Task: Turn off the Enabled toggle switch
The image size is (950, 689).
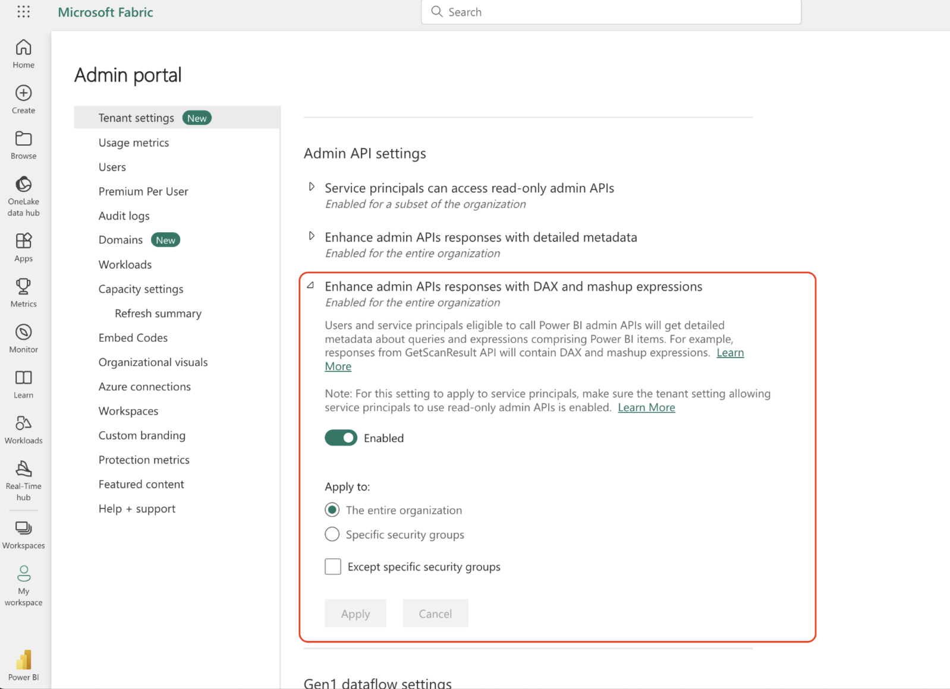Action: click(341, 438)
